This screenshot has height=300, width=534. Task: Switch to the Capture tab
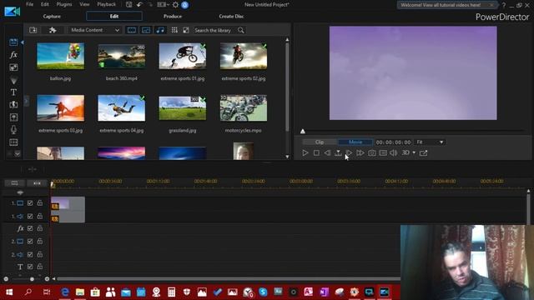(52, 17)
